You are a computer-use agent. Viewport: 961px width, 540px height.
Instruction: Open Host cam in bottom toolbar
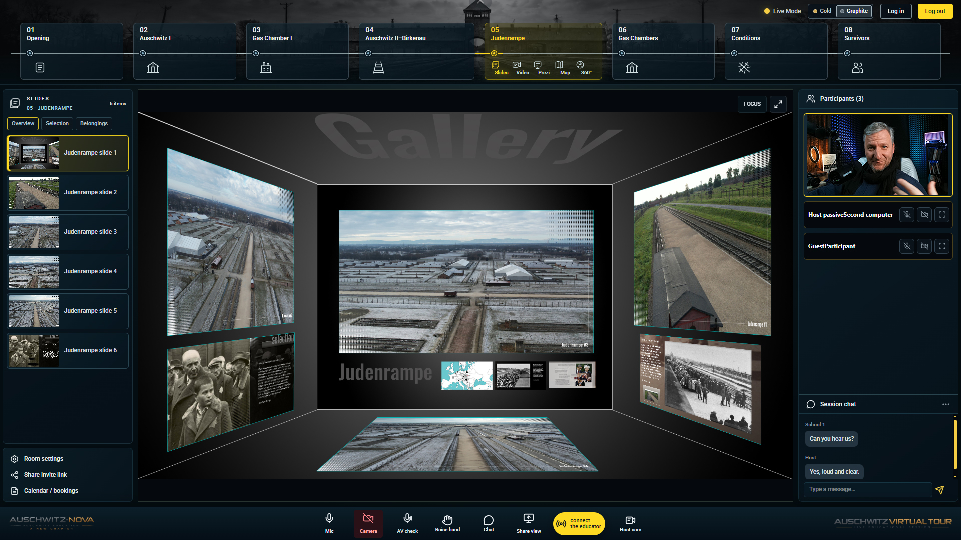click(x=630, y=523)
